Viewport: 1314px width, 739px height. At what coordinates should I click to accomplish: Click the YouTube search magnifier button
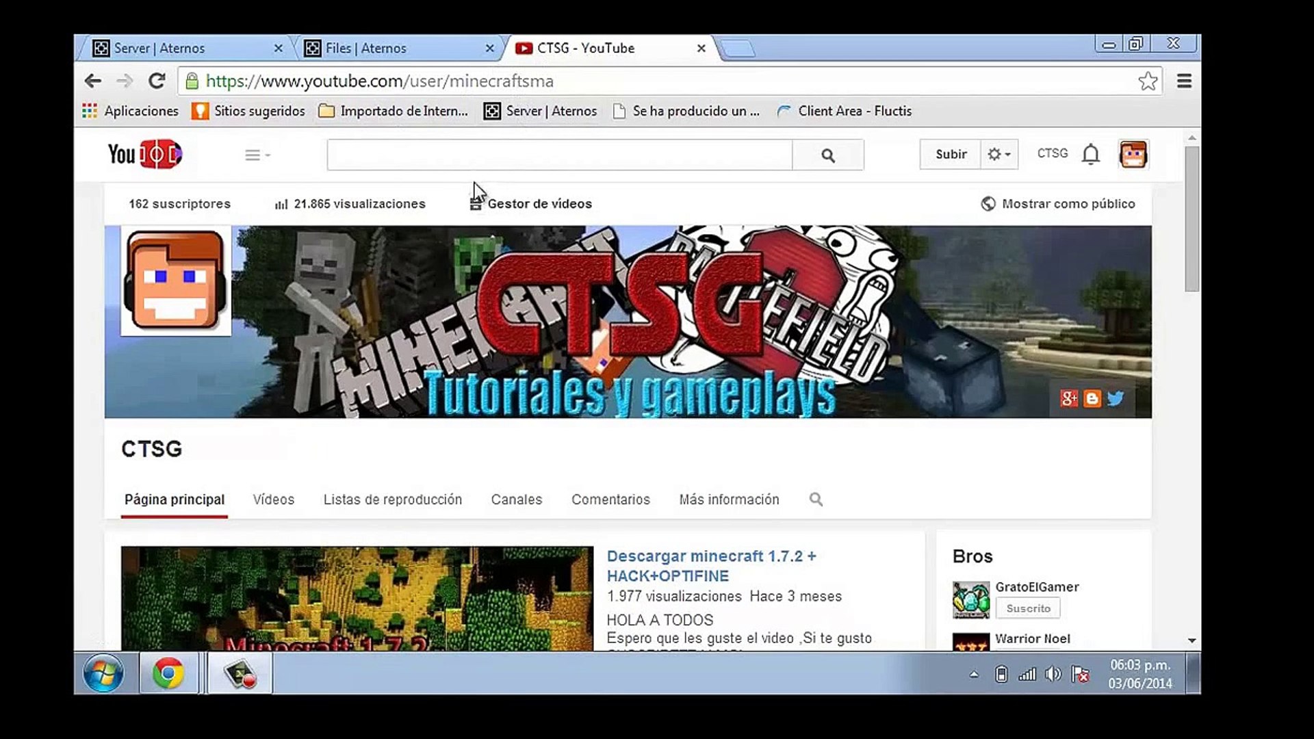pos(827,155)
